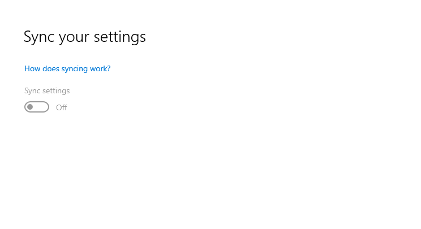Click the oval sync toggle control
This screenshot has width=421, height=229.
pos(37,107)
